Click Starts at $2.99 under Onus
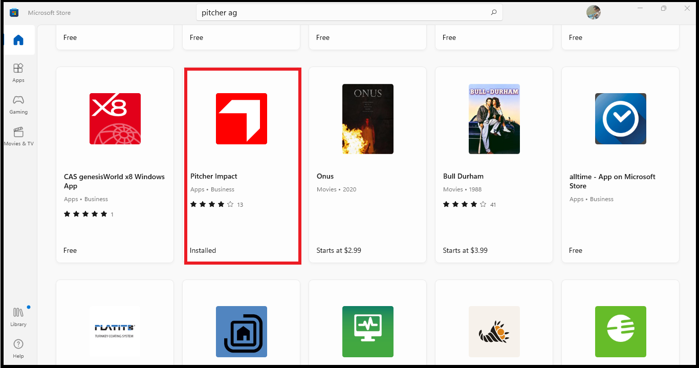 pos(337,250)
